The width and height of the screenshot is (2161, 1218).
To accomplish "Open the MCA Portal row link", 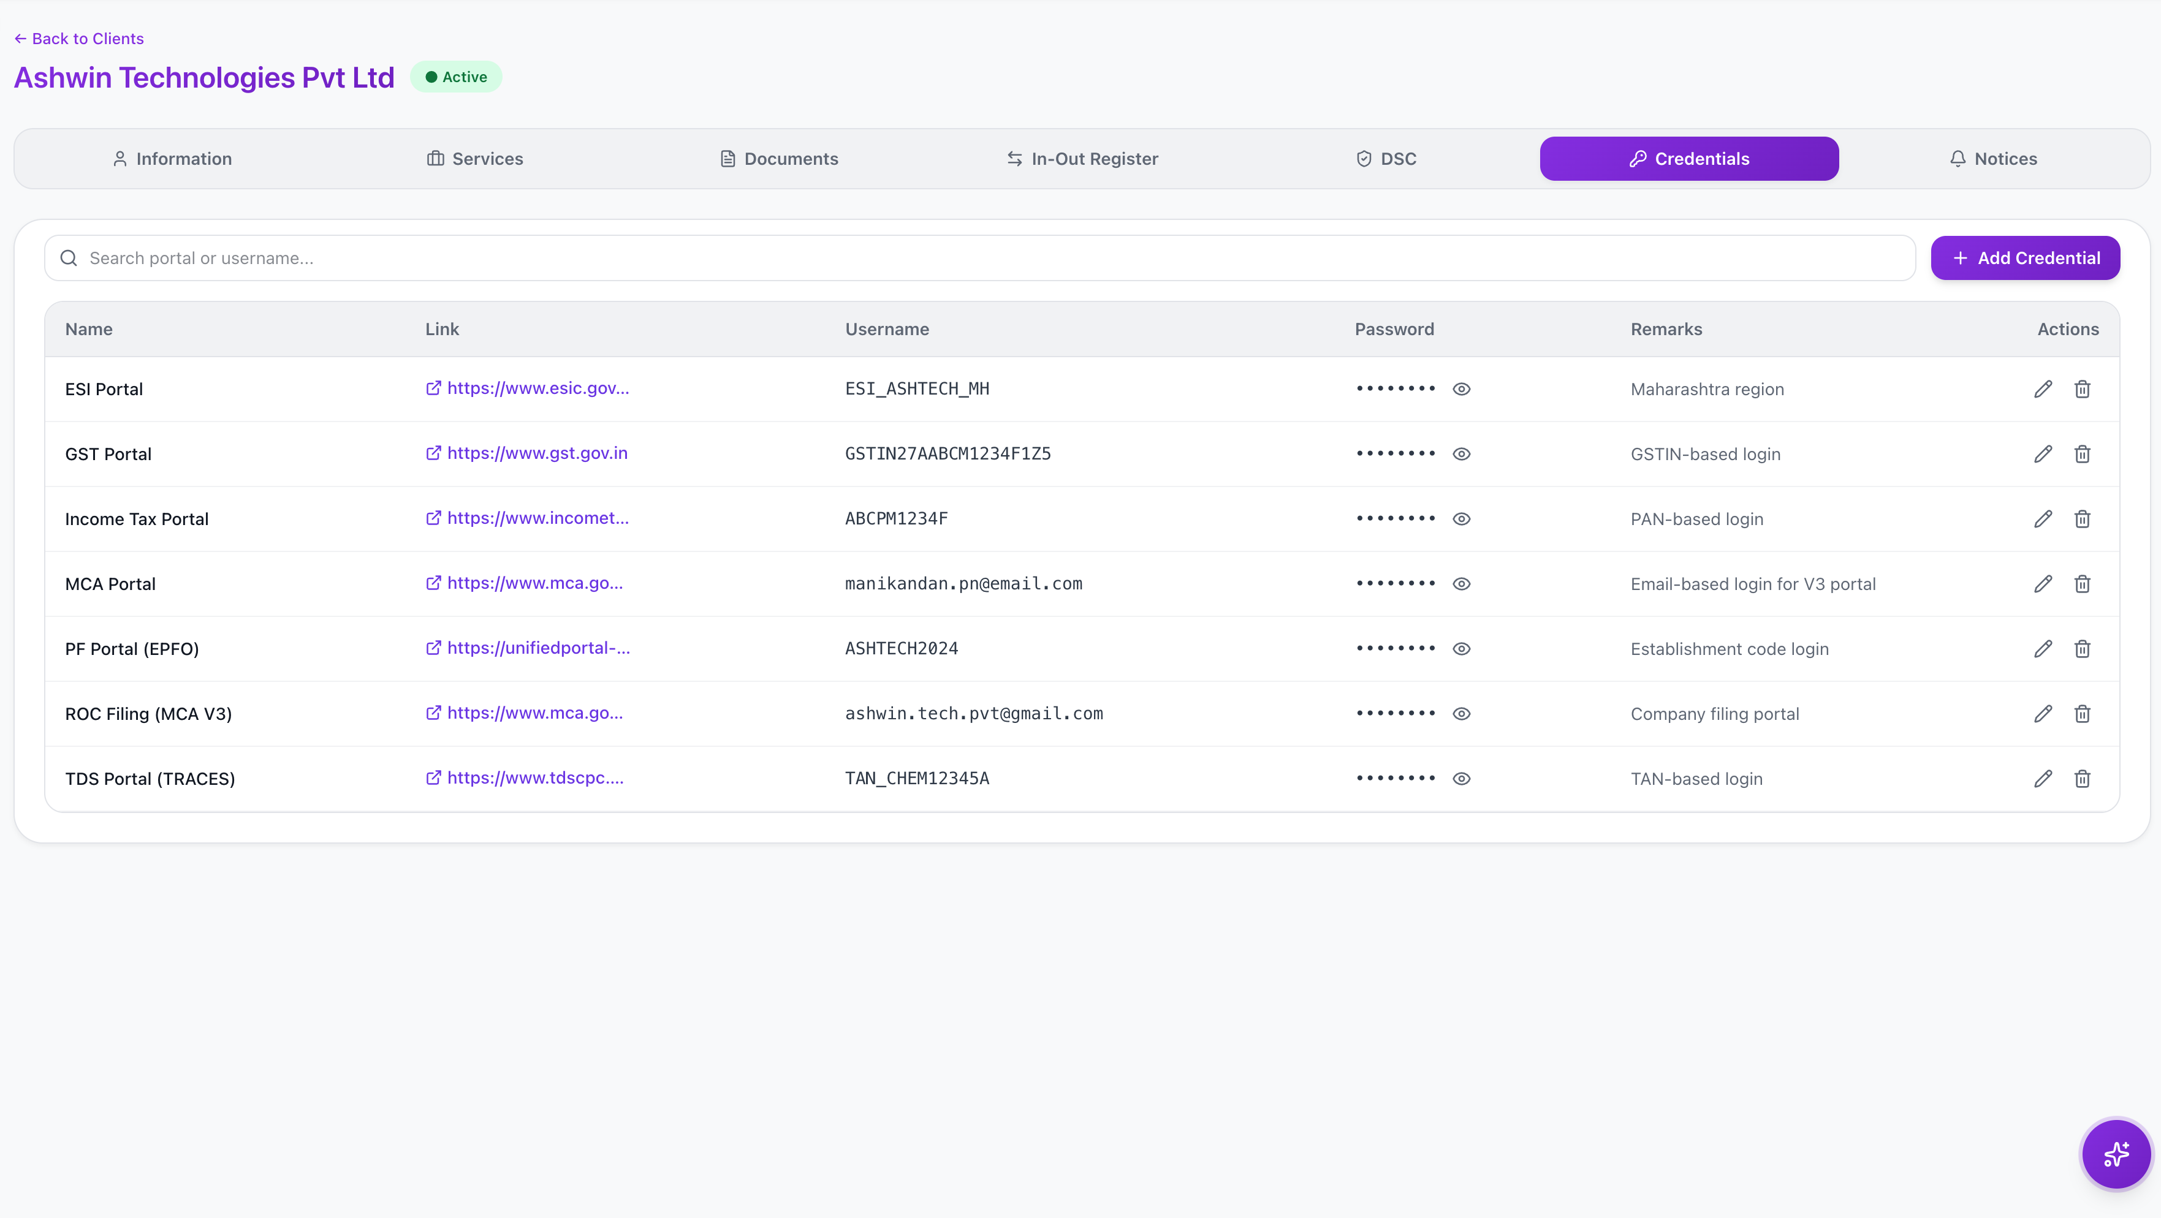I will [x=524, y=583].
